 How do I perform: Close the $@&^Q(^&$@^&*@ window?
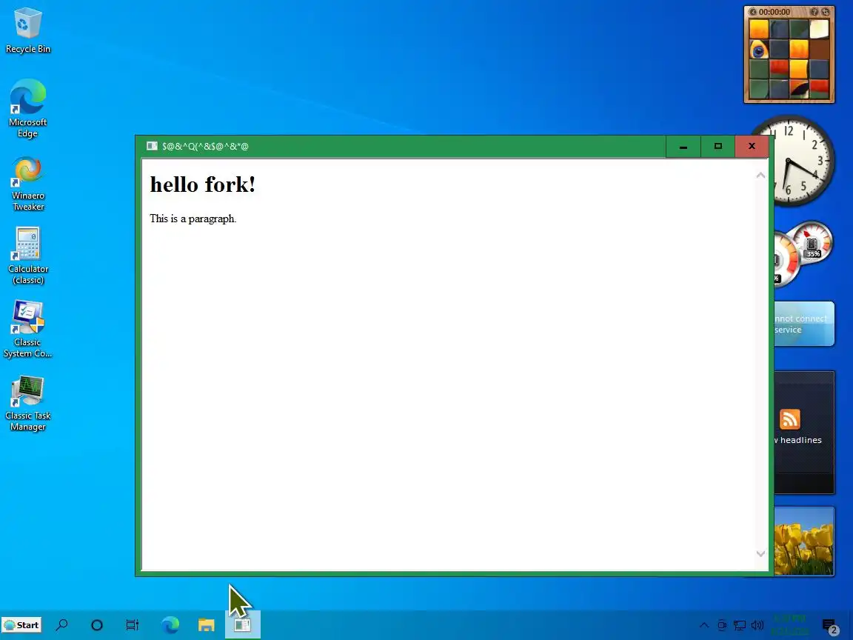coord(752,147)
